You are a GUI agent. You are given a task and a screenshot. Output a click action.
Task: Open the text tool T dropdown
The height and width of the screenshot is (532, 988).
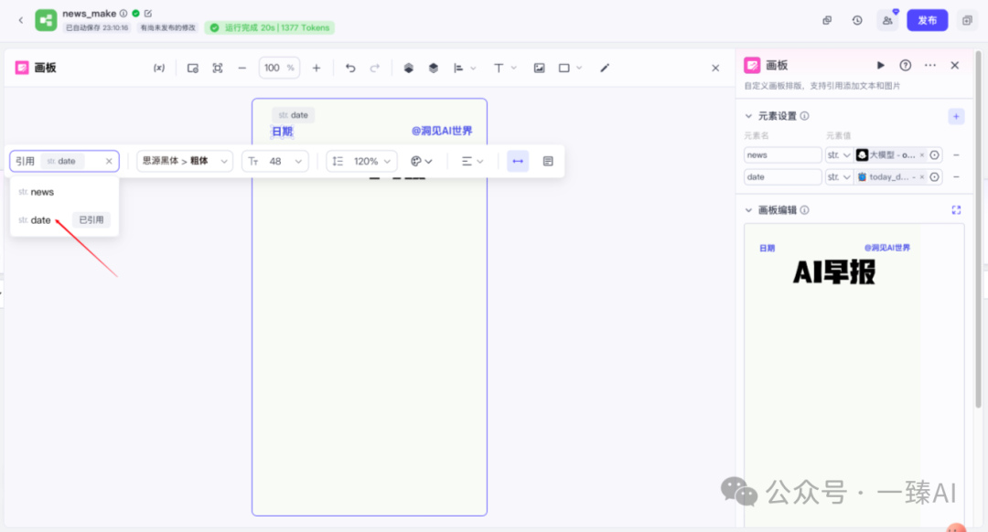tap(505, 68)
